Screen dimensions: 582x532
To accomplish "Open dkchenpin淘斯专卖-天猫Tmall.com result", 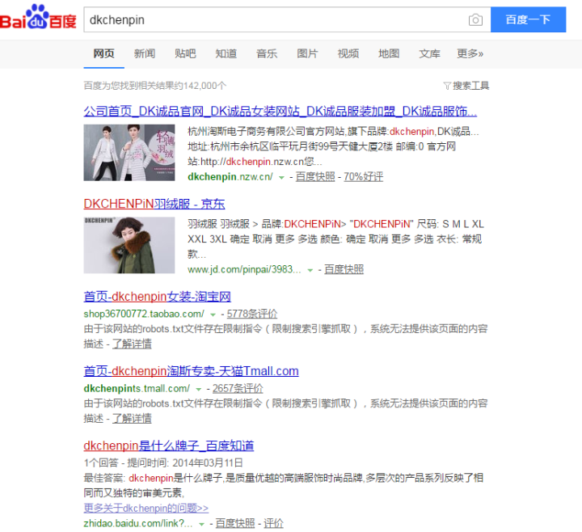I will click(191, 371).
